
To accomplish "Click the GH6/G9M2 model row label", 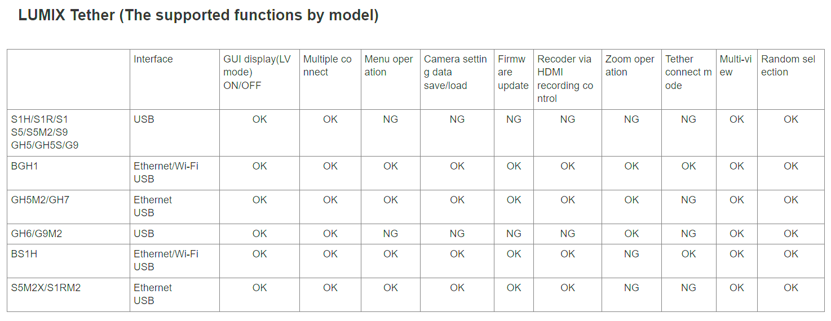I will click(x=37, y=234).
